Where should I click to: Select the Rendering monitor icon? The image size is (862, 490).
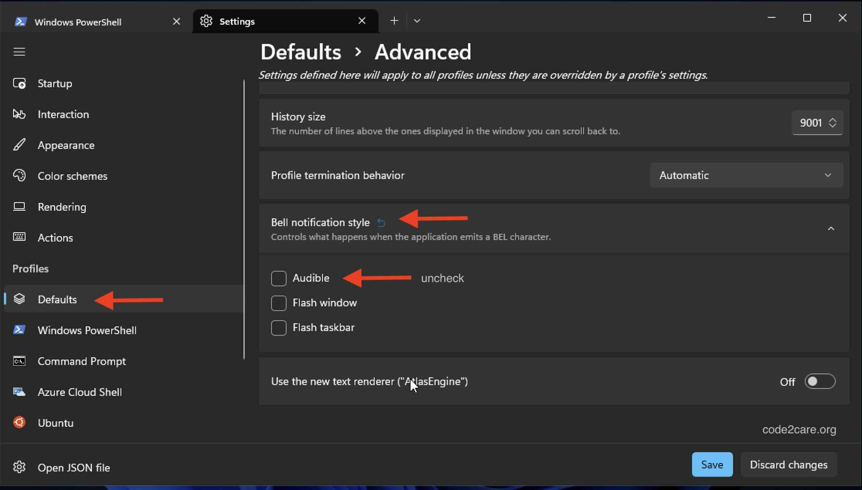(x=19, y=206)
